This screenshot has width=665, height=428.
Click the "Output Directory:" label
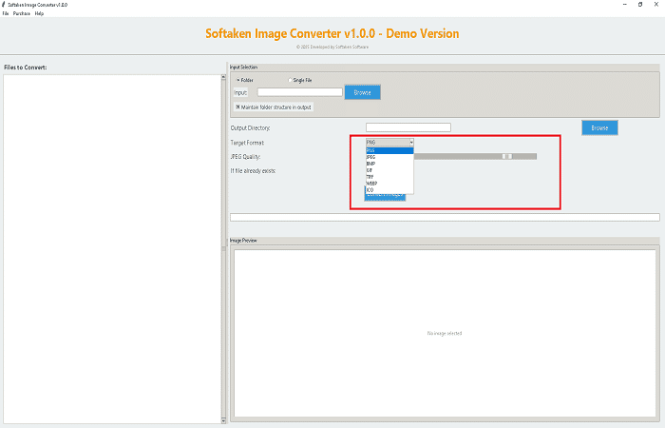coord(250,127)
